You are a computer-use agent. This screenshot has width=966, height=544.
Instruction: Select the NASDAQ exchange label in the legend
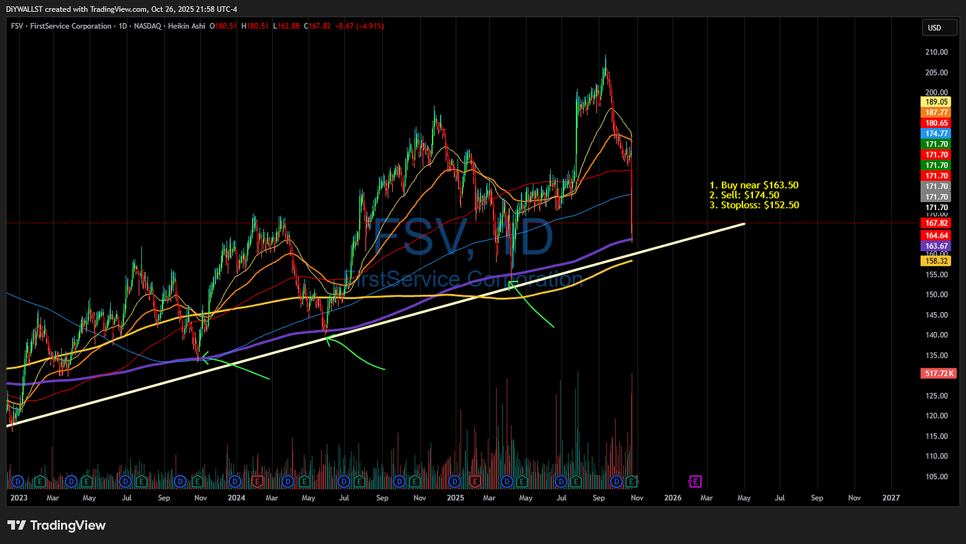[147, 26]
